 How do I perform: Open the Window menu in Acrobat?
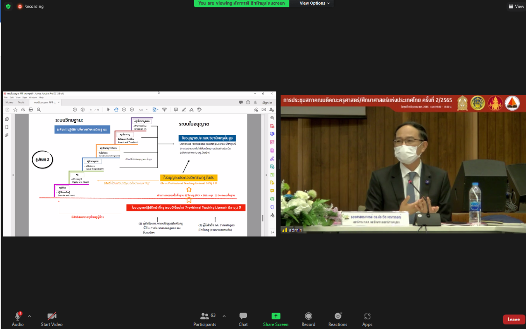coord(33,97)
